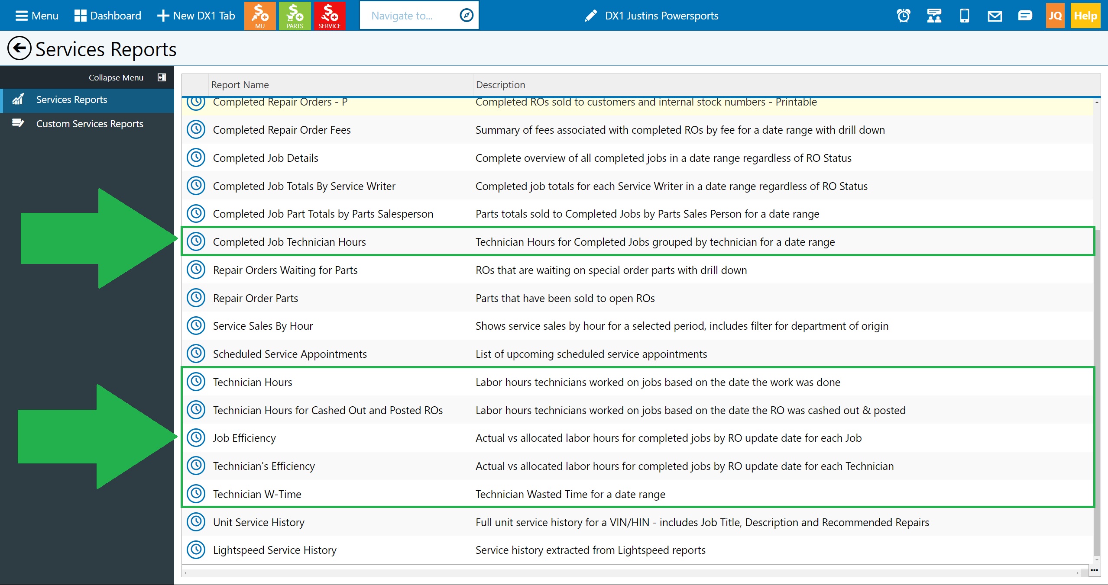Open a New DX1 Tab
1108x585 pixels.
point(196,16)
